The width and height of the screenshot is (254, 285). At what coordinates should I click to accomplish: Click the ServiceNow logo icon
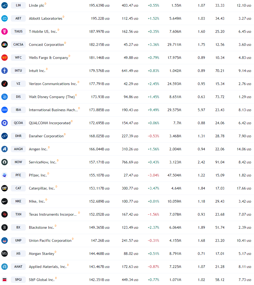pyautogui.click(x=5, y=162)
